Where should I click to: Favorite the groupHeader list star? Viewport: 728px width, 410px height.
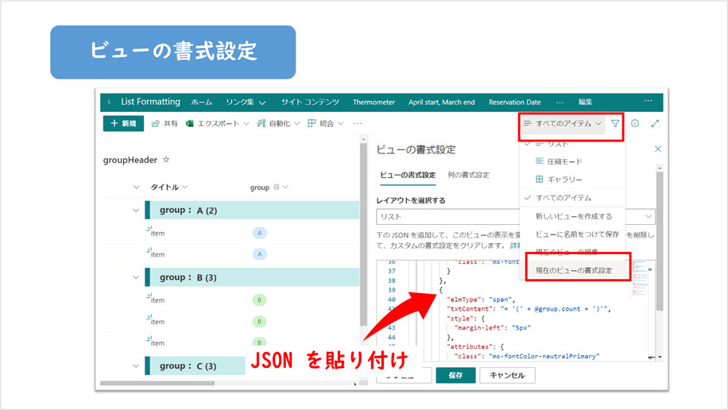click(x=166, y=160)
